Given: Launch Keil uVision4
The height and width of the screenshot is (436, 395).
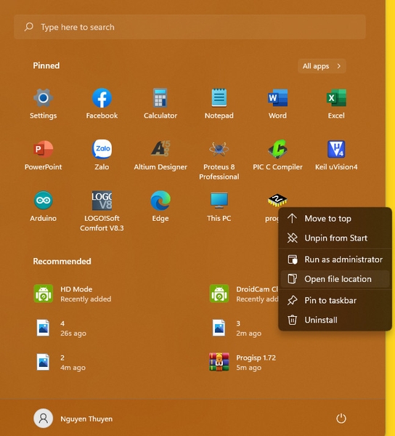Looking at the screenshot, I should point(336,155).
